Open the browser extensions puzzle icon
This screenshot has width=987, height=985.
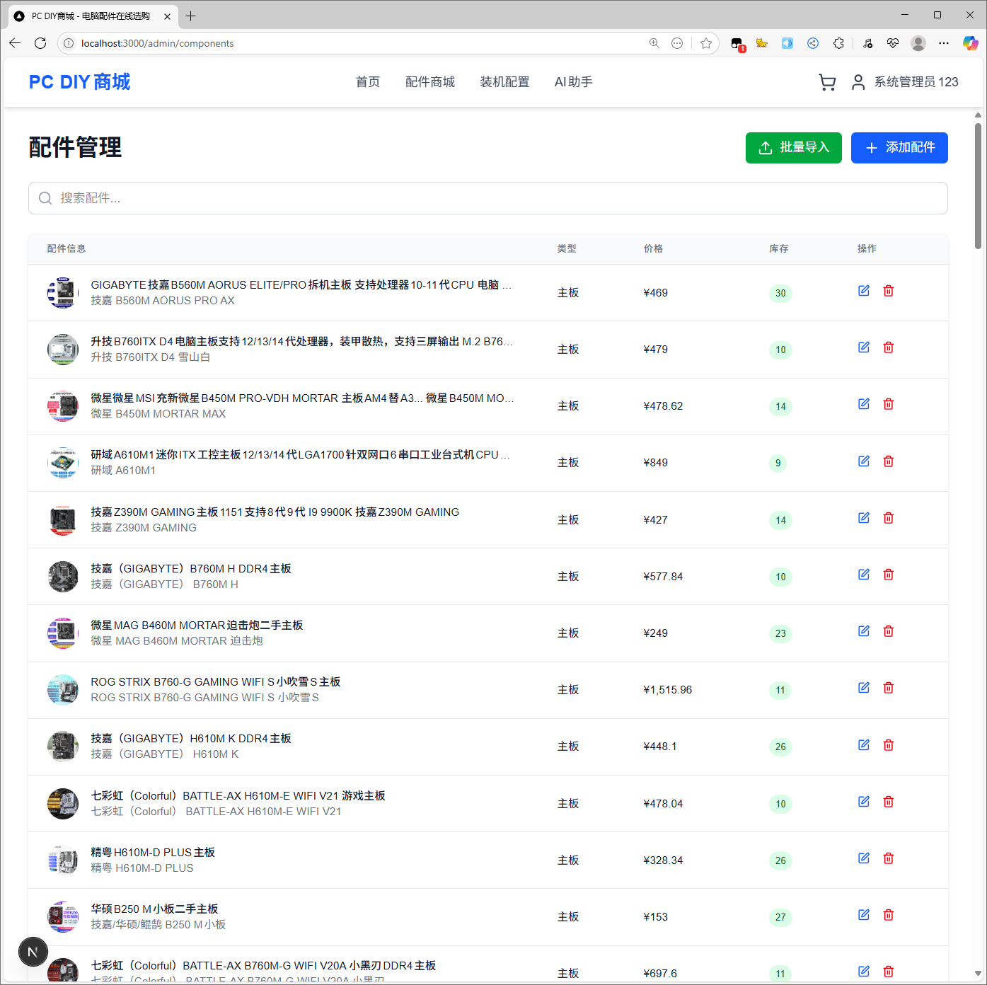(838, 43)
